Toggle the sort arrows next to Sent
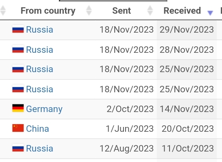 pyautogui.click(x=150, y=10)
